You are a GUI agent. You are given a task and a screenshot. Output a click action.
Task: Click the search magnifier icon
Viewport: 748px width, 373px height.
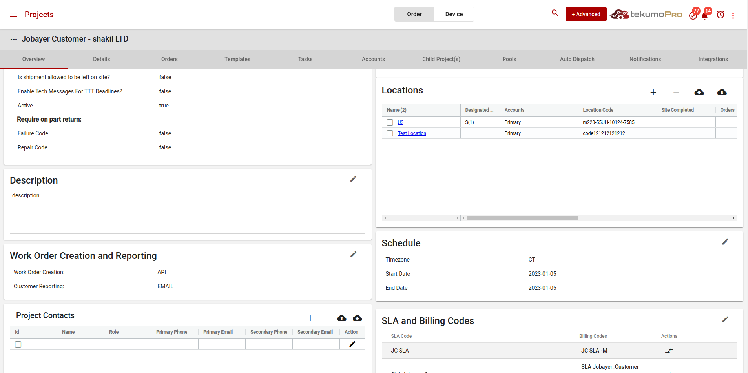coord(555,13)
